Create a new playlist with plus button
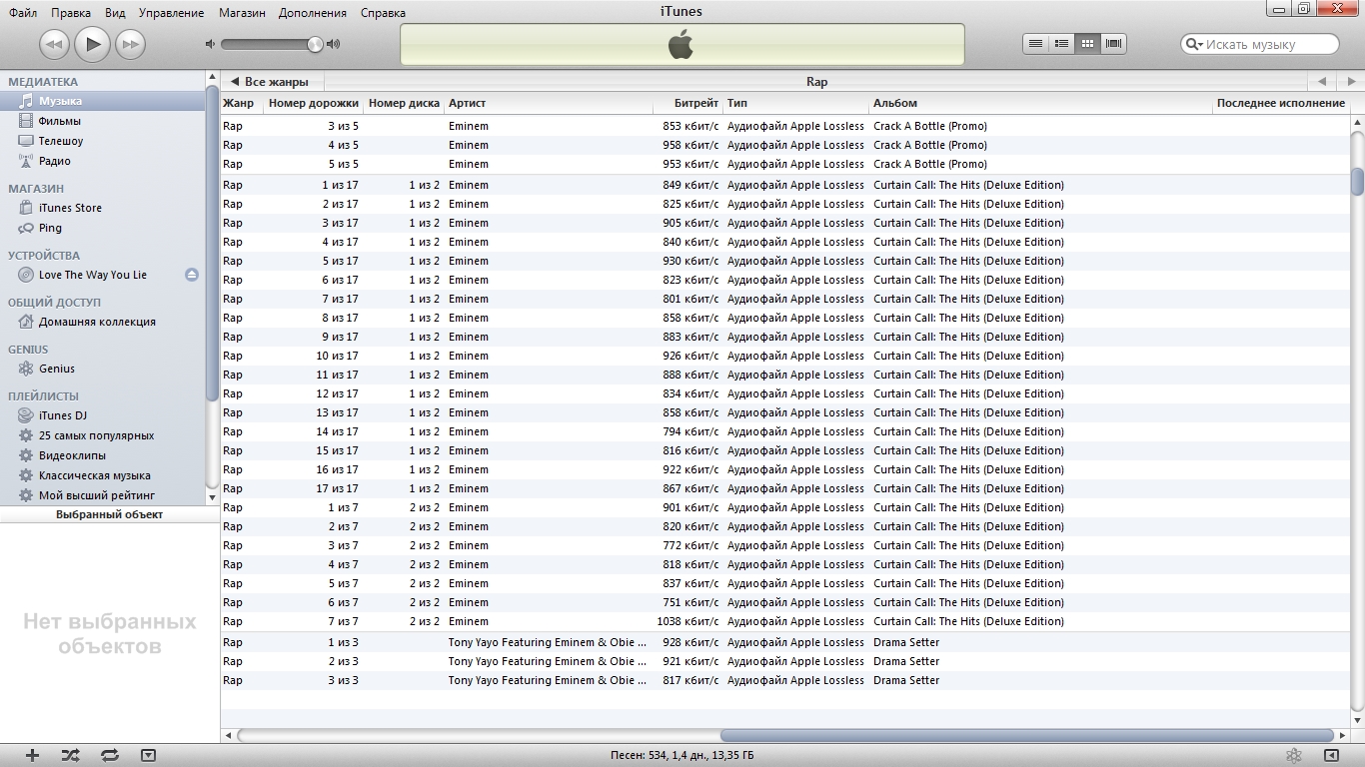The height and width of the screenshot is (767, 1365). (x=32, y=756)
